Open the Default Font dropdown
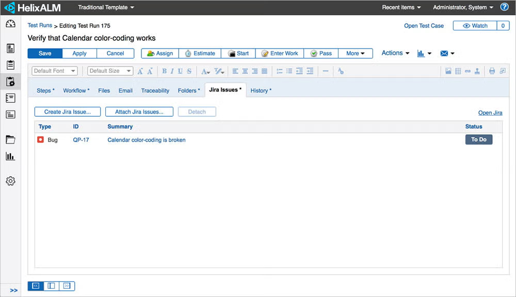Image resolution: width=516 pixels, height=297 pixels. tap(55, 71)
